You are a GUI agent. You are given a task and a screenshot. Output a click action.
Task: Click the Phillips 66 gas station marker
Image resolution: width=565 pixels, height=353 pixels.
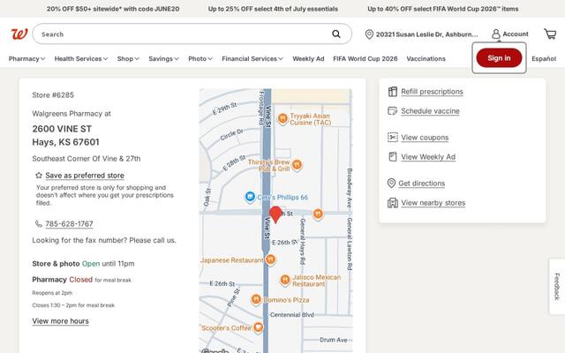(250, 197)
